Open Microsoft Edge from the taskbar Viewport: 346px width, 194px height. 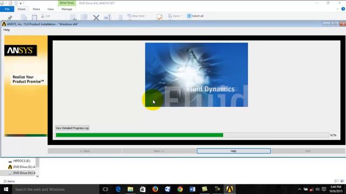(x=118, y=189)
